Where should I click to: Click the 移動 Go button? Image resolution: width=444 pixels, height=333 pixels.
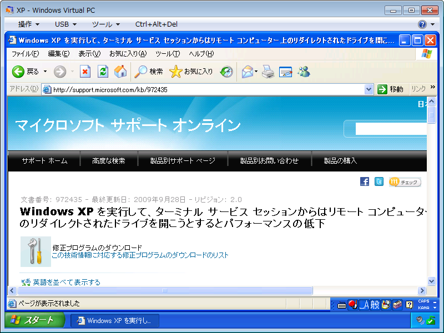tap(391, 89)
